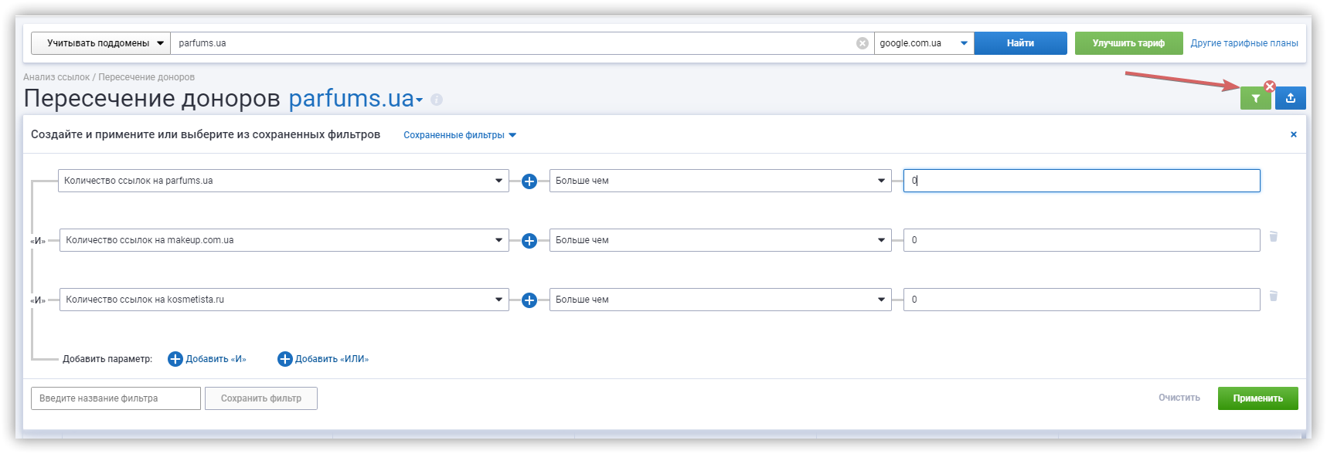Click the blue export upload icon
This screenshot has height=454, width=1327.
1290,98
